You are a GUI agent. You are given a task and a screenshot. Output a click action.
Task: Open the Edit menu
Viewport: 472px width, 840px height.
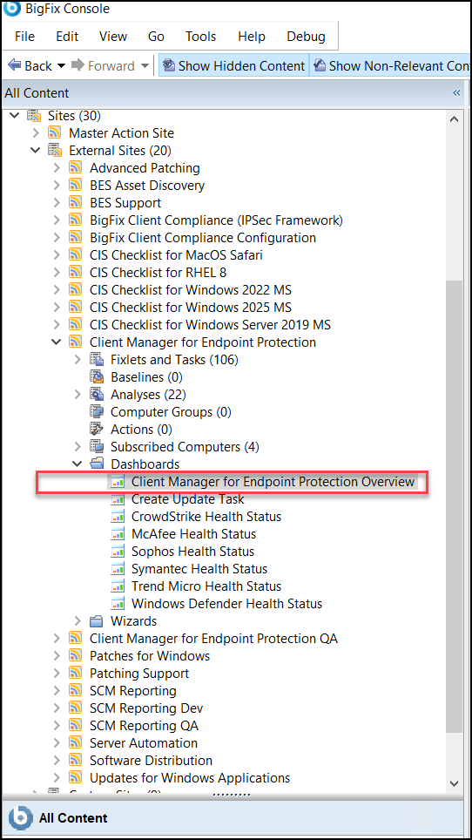click(67, 37)
